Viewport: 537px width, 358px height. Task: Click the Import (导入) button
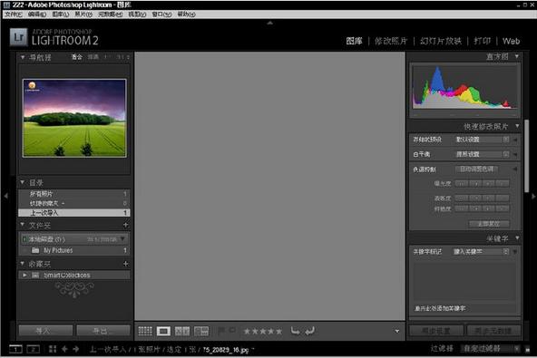tap(45, 331)
